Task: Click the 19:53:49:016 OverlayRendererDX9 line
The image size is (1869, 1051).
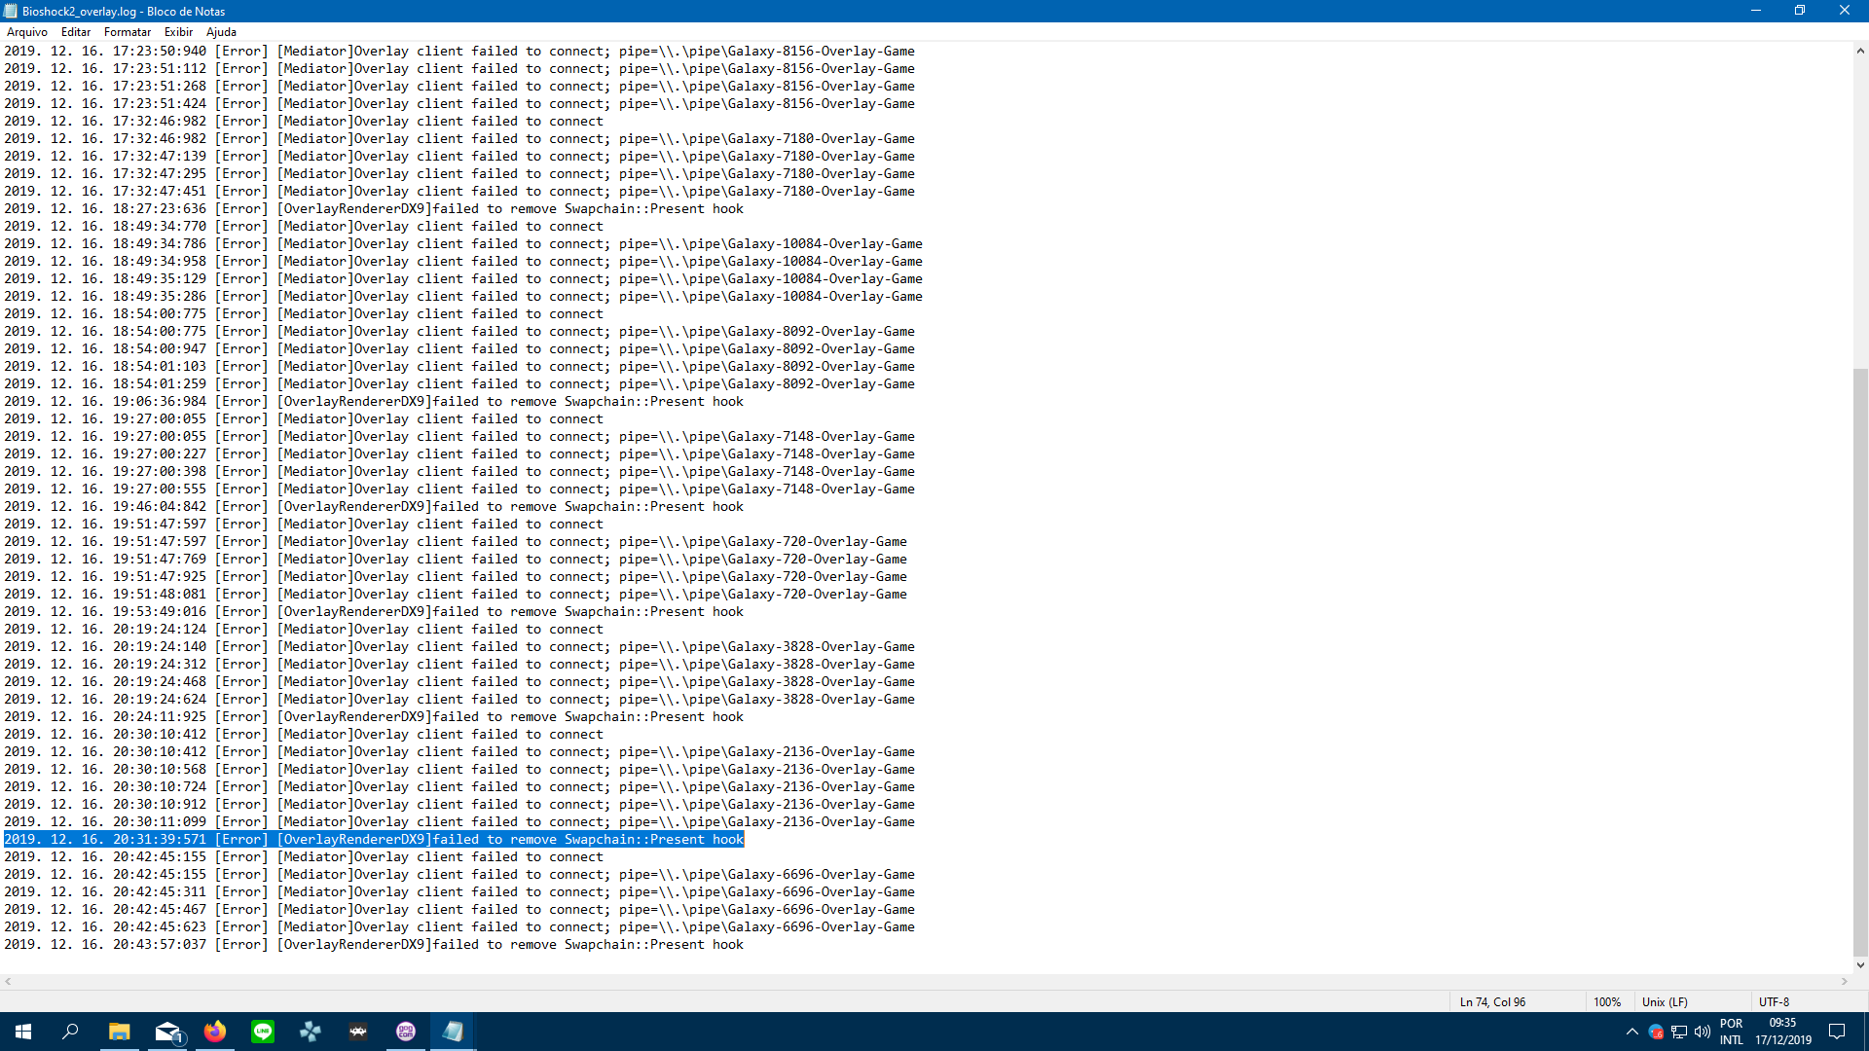Action: click(374, 612)
